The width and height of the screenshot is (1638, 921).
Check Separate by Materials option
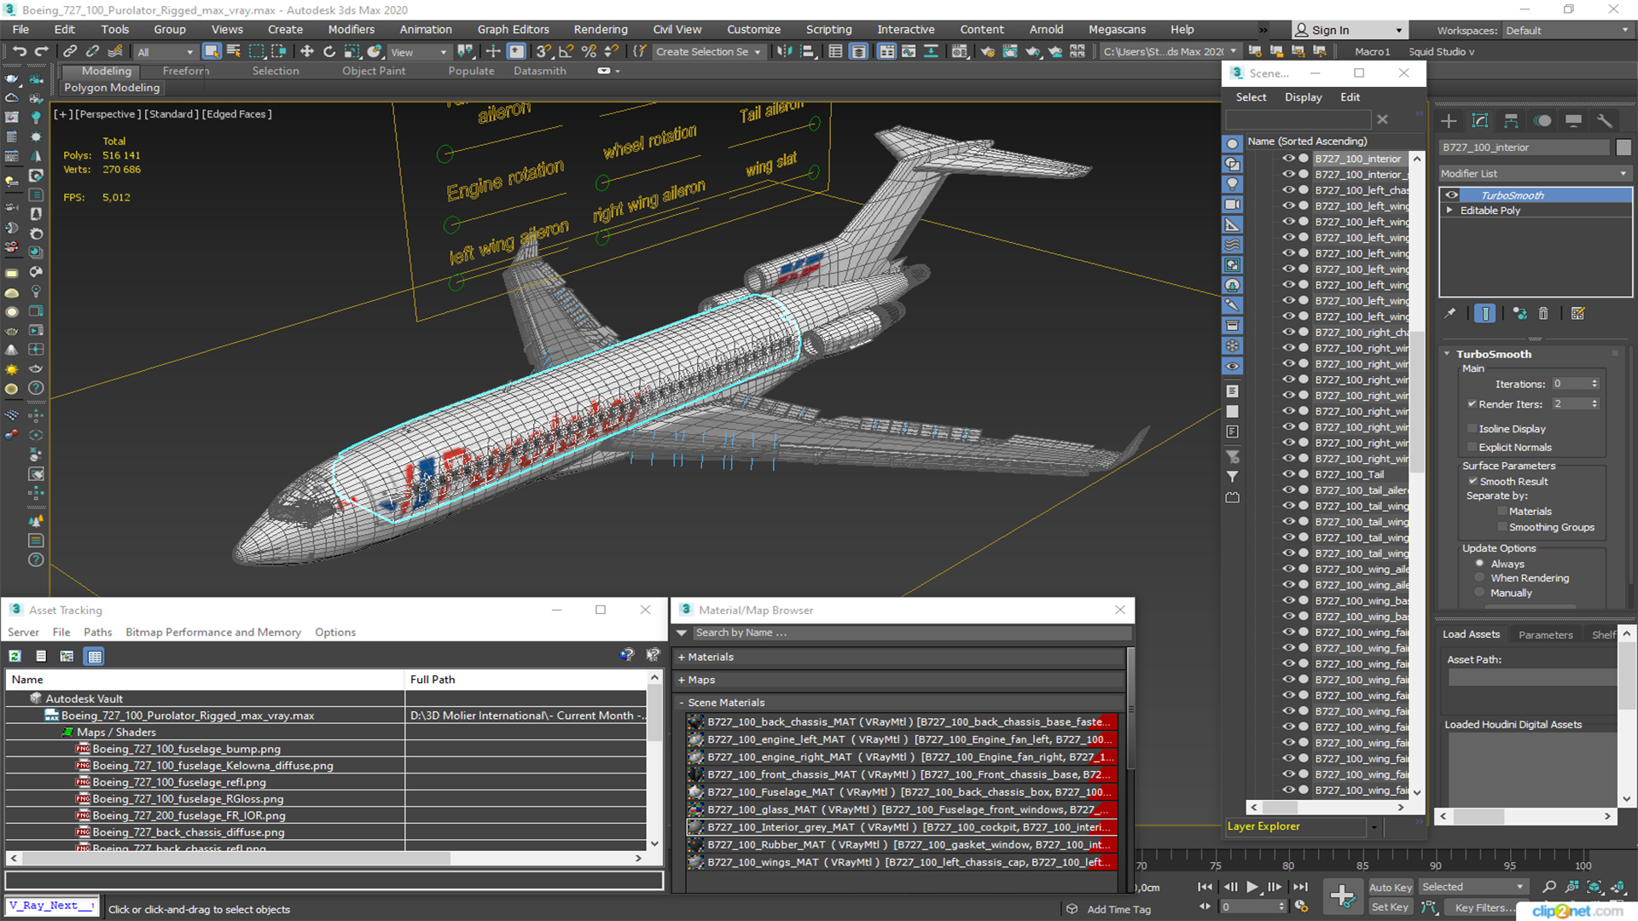pos(1502,512)
